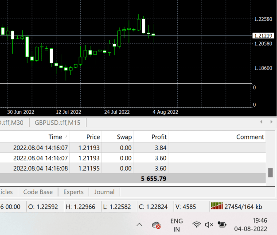Open the Journal terminal tab

click(x=104, y=192)
